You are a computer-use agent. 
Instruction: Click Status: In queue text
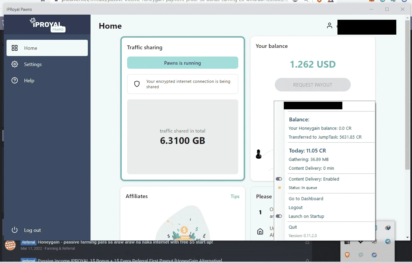click(303, 188)
